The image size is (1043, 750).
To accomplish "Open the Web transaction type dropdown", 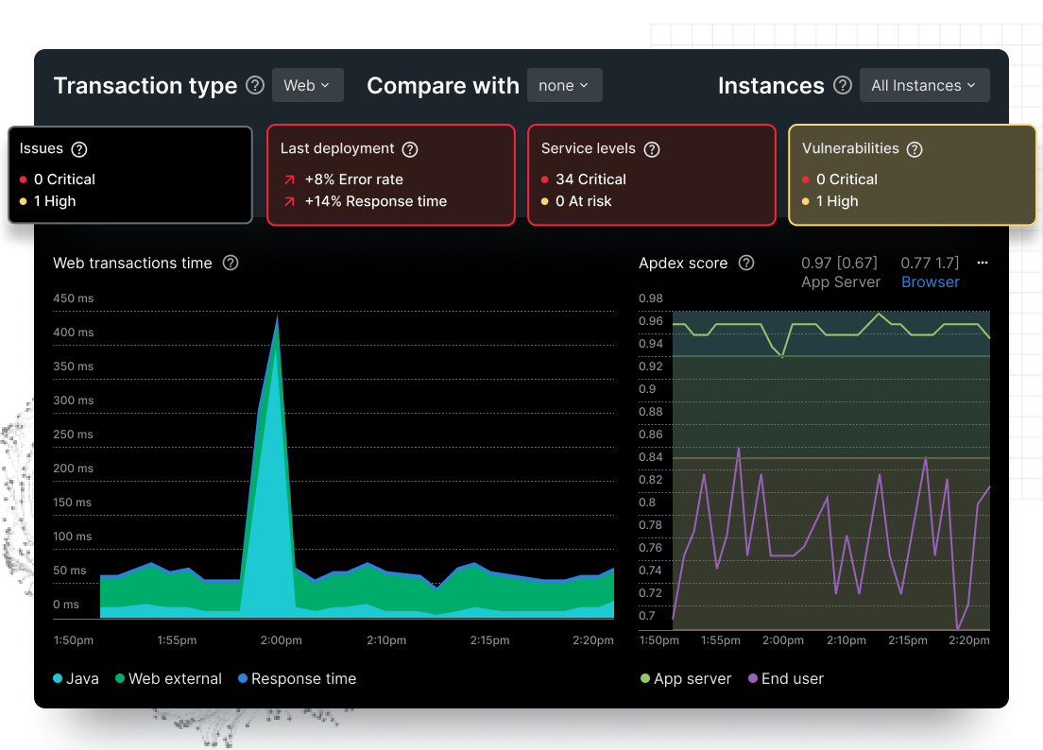I will (307, 85).
